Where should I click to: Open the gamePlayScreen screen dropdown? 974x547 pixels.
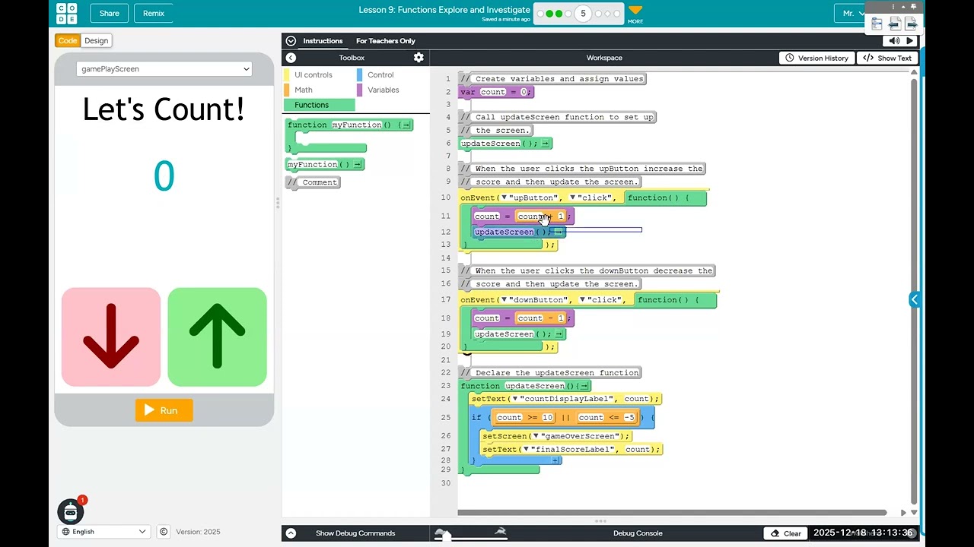click(164, 69)
